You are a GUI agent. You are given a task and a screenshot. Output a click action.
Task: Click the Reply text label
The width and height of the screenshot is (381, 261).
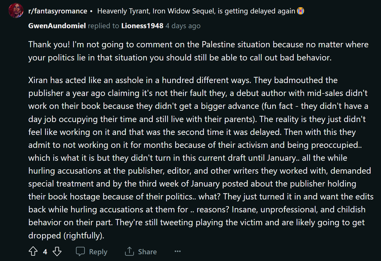(x=98, y=252)
